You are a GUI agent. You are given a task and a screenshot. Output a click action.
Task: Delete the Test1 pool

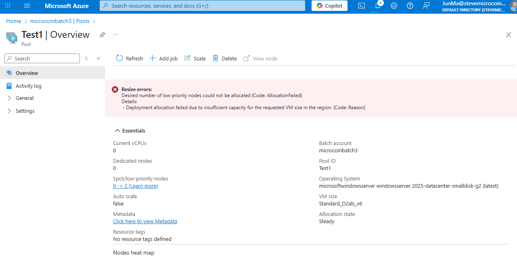pyautogui.click(x=225, y=58)
